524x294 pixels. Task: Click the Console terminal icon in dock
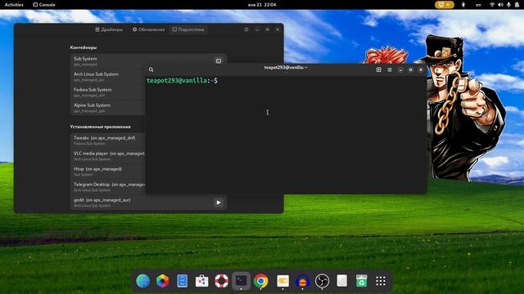tap(242, 281)
